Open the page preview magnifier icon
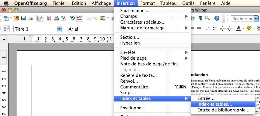This screenshot has width=260, height=116. click(63, 18)
